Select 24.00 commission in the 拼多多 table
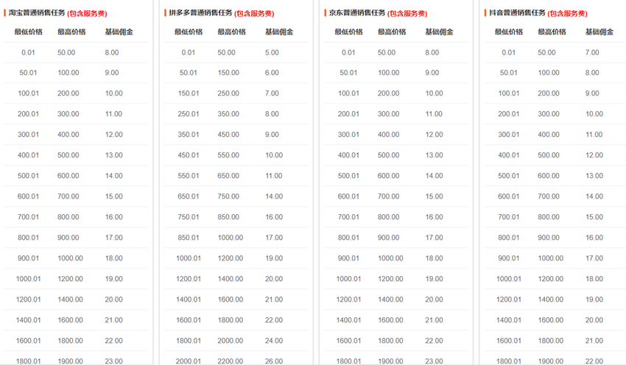The width and height of the screenshot is (626, 365). (x=274, y=341)
